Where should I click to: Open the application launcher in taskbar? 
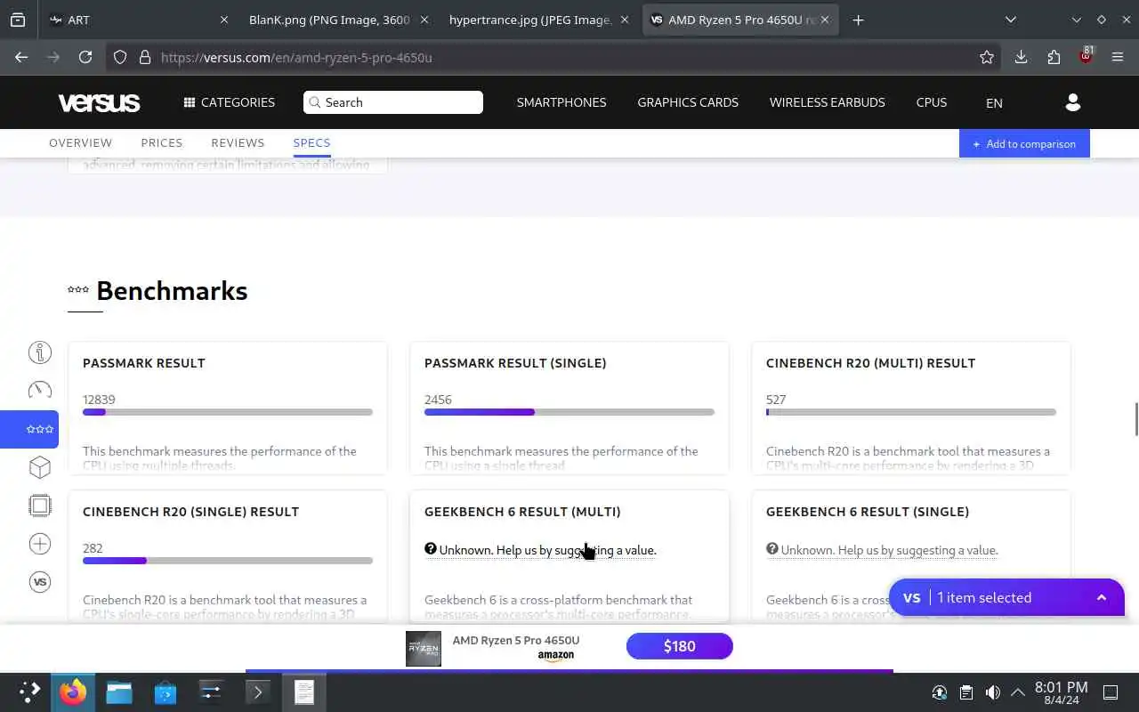(28, 692)
